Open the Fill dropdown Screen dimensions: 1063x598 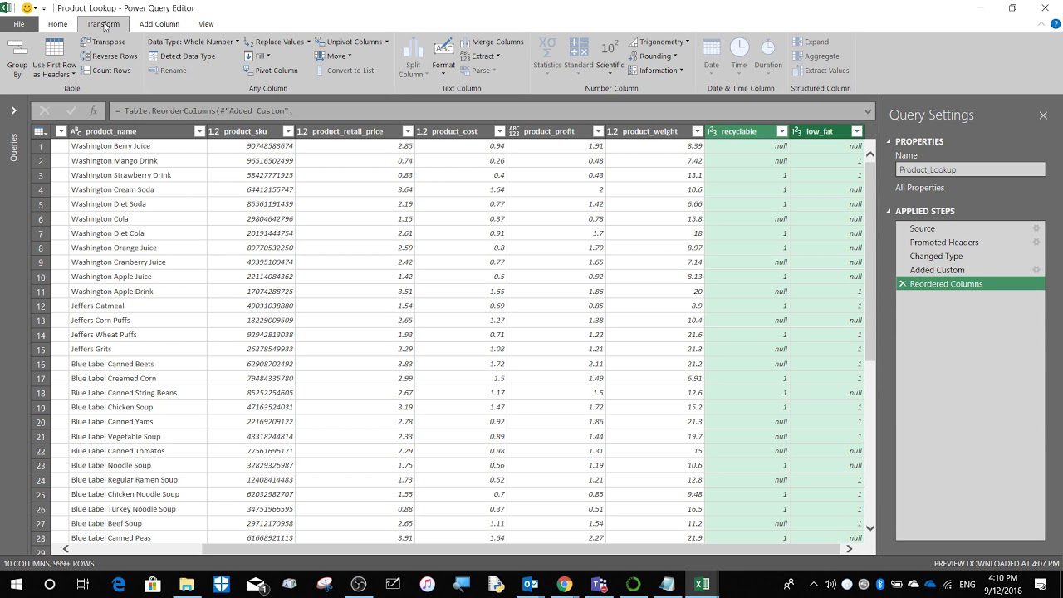click(x=257, y=56)
